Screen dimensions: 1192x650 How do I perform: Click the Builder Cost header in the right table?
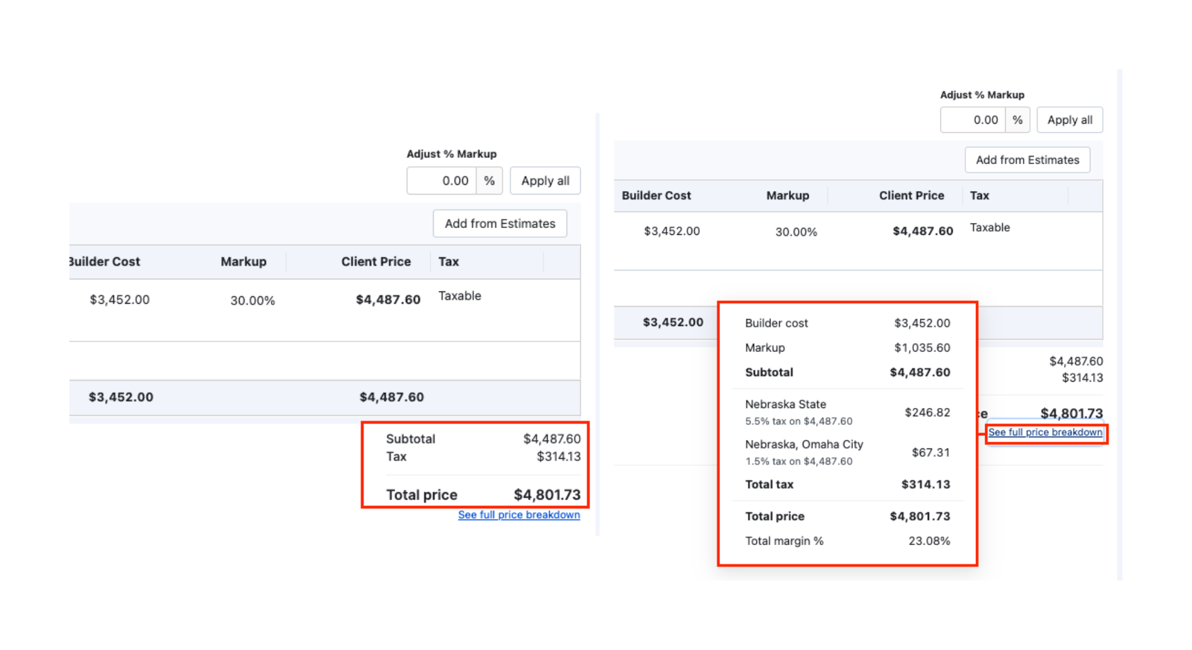point(656,195)
